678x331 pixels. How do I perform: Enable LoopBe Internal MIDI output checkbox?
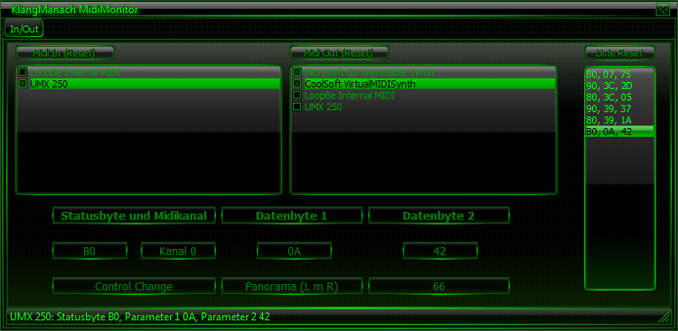coord(297,95)
